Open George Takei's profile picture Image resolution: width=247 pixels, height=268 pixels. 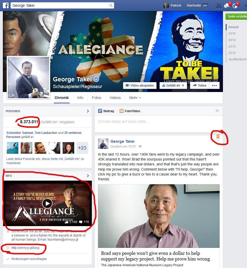[x=28, y=78]
